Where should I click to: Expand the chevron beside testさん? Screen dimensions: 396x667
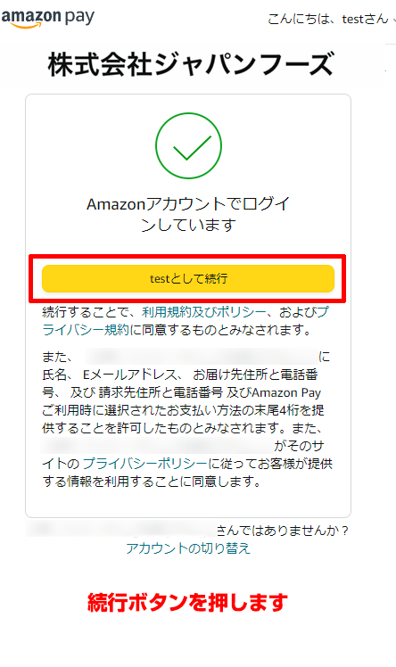[x=393, y=21]
